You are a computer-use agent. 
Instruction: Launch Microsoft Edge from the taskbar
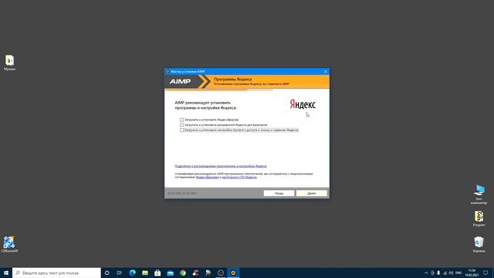click(132, 273)
